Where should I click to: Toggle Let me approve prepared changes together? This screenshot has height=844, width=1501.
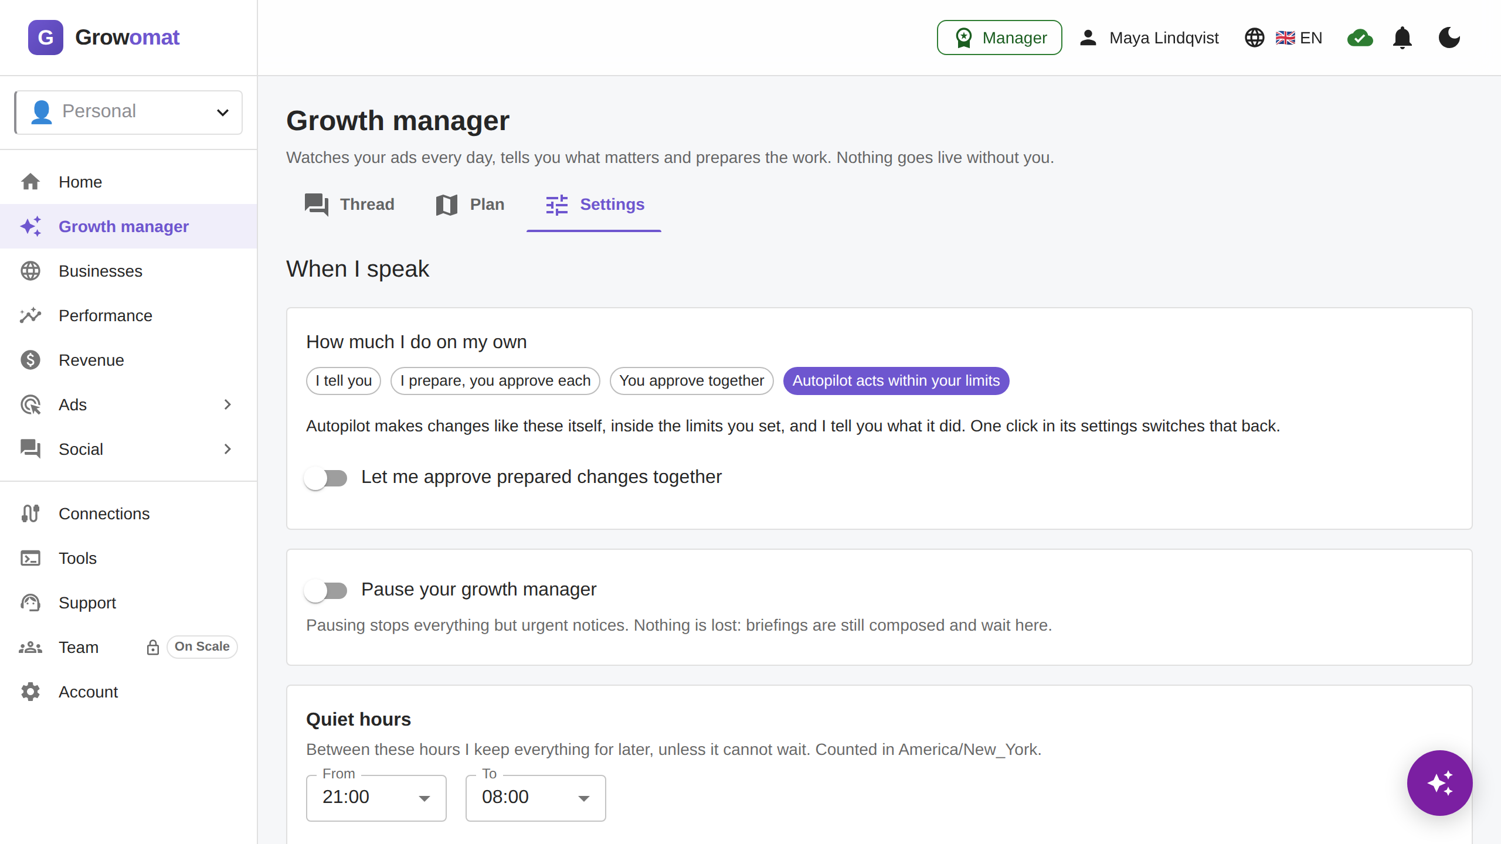[326, 478]
